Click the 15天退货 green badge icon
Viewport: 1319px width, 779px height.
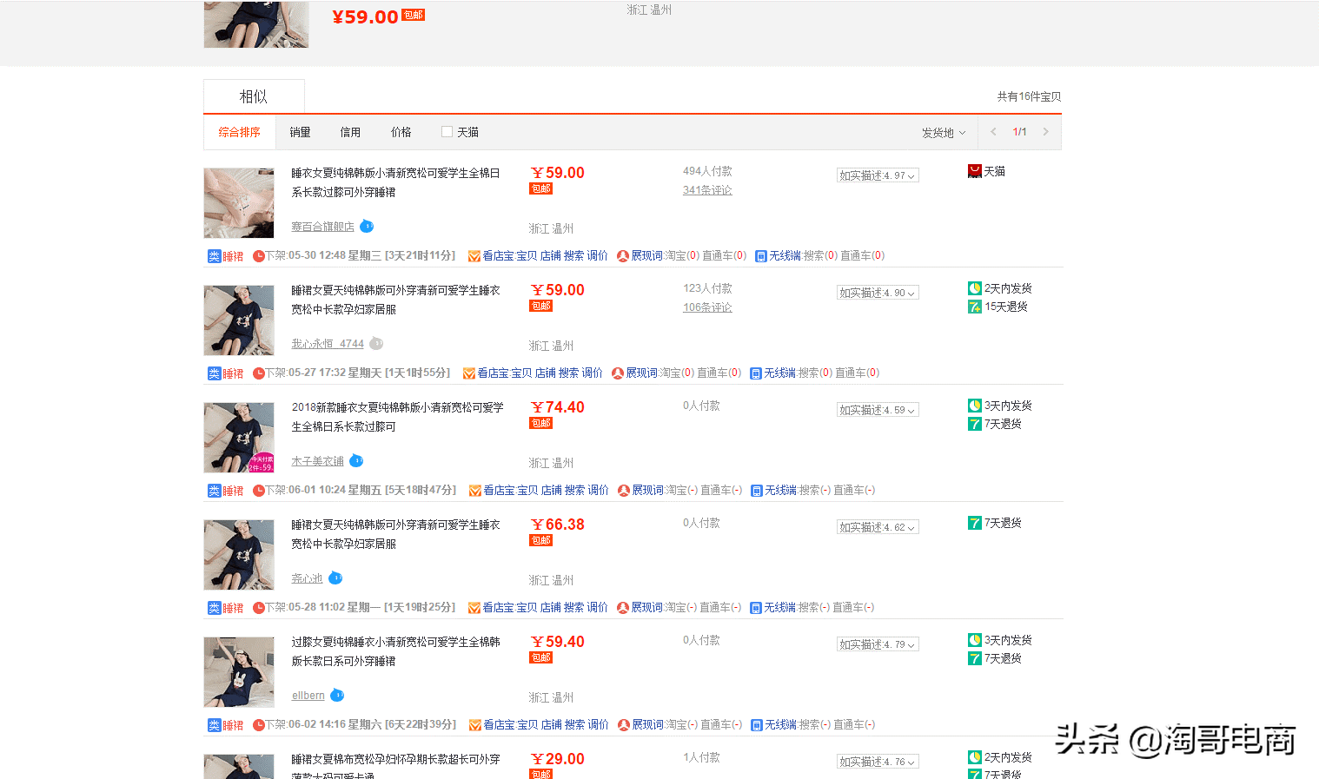[975, 307]
